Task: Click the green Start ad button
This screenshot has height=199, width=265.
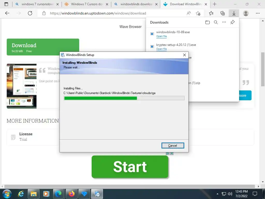Action: (130, 167)
